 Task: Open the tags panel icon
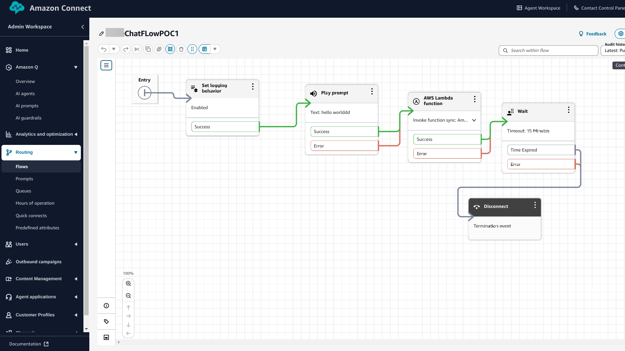click(106, 322)
